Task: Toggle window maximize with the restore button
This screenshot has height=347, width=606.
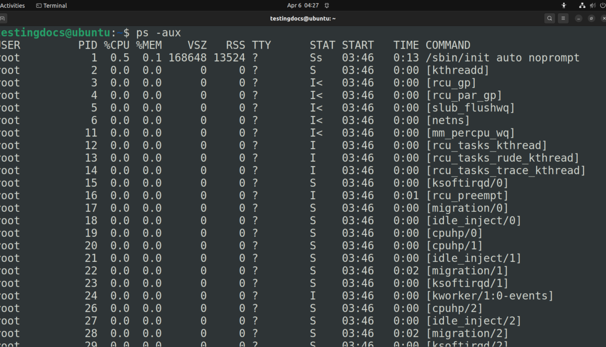Action: pos(592,18)
